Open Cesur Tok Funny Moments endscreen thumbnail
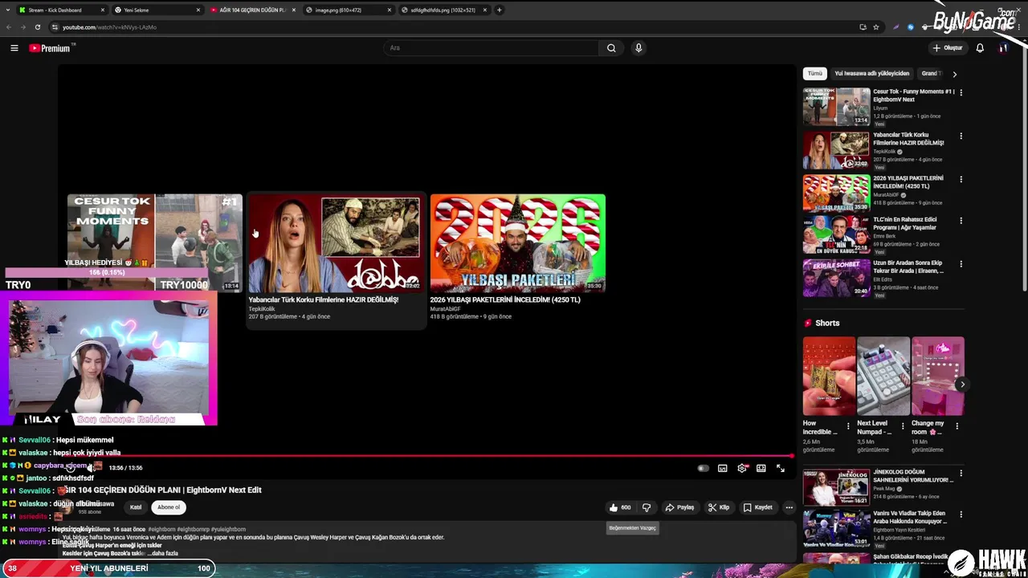This screenshot has width=1028, height=578. coord(154,243)
